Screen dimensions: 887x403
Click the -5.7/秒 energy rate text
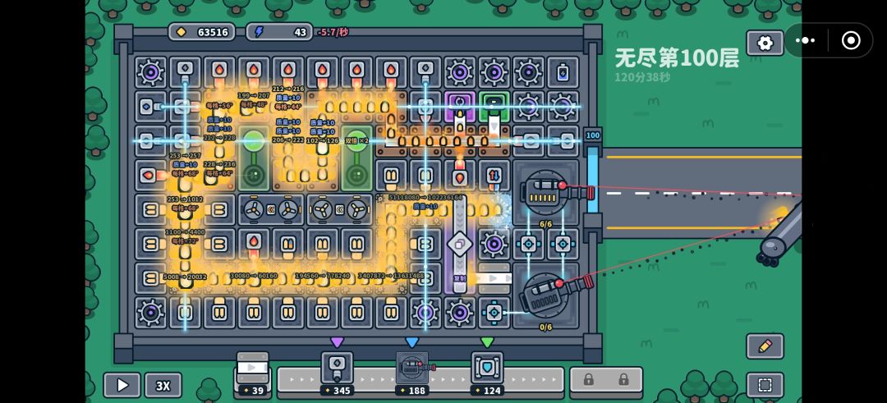[333, 32]
